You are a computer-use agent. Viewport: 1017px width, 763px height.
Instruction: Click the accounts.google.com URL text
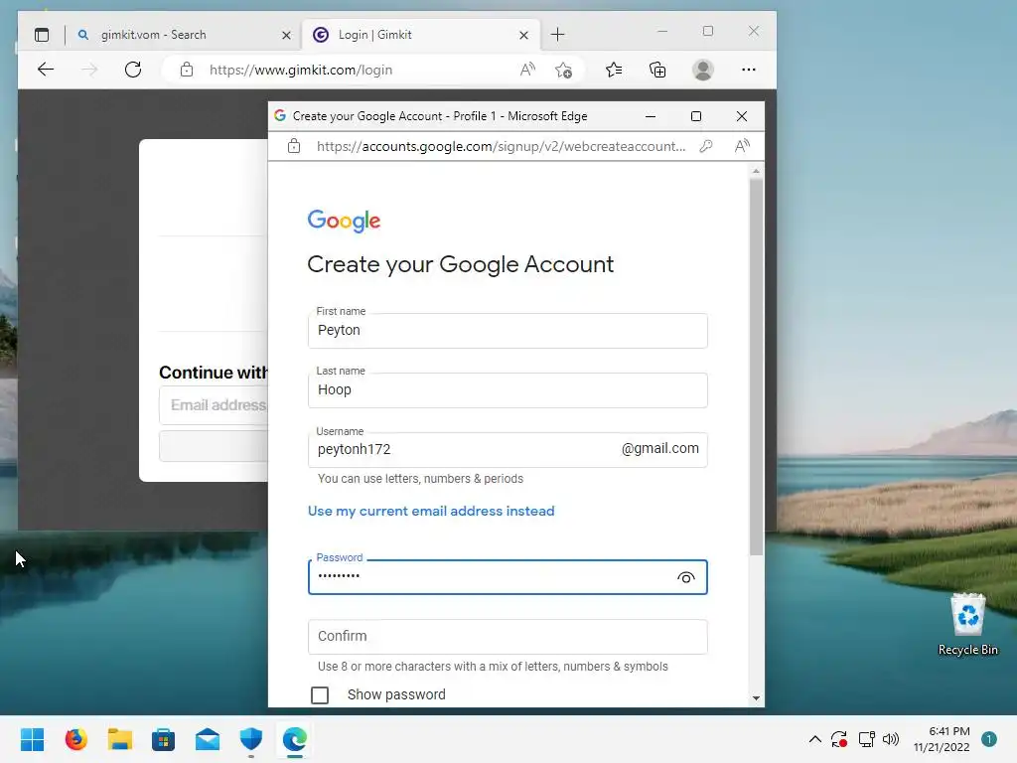(501, 146)
